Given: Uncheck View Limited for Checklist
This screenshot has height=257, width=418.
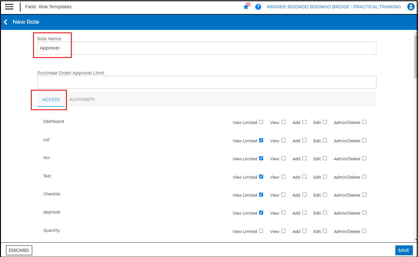Looking at the screenshot, I should [x=261, y=195].
